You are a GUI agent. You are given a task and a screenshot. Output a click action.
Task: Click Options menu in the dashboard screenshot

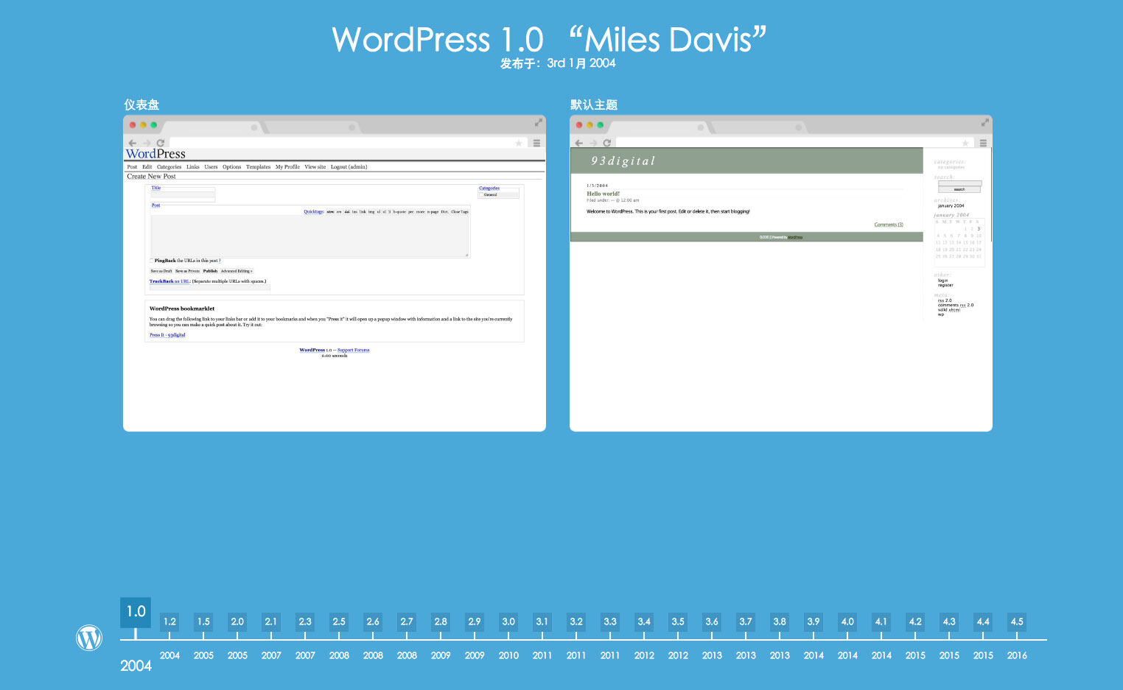point(232,167)
